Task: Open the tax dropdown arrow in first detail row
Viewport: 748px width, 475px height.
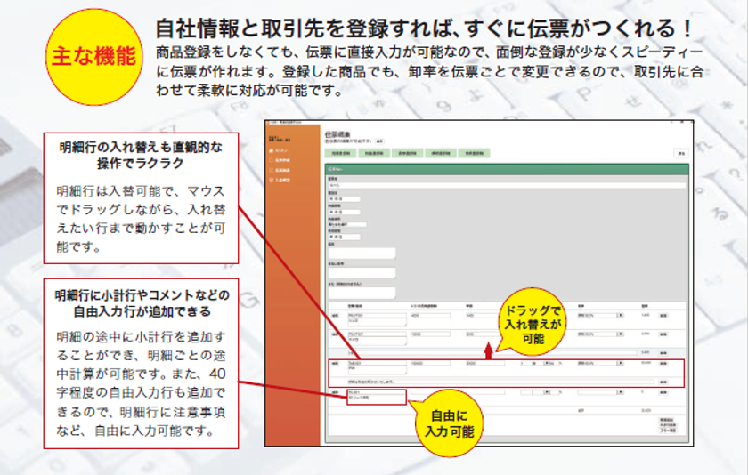Action: click(x=620, y=316)
